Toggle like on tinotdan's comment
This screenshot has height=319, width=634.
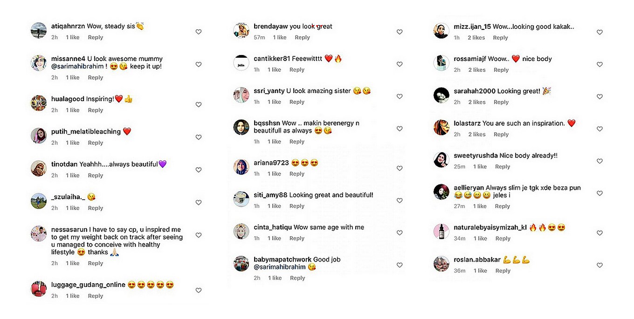199,170
